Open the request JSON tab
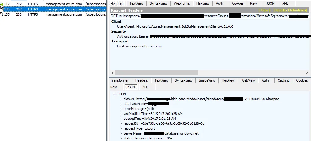311x141 pixels. [270, 3]
